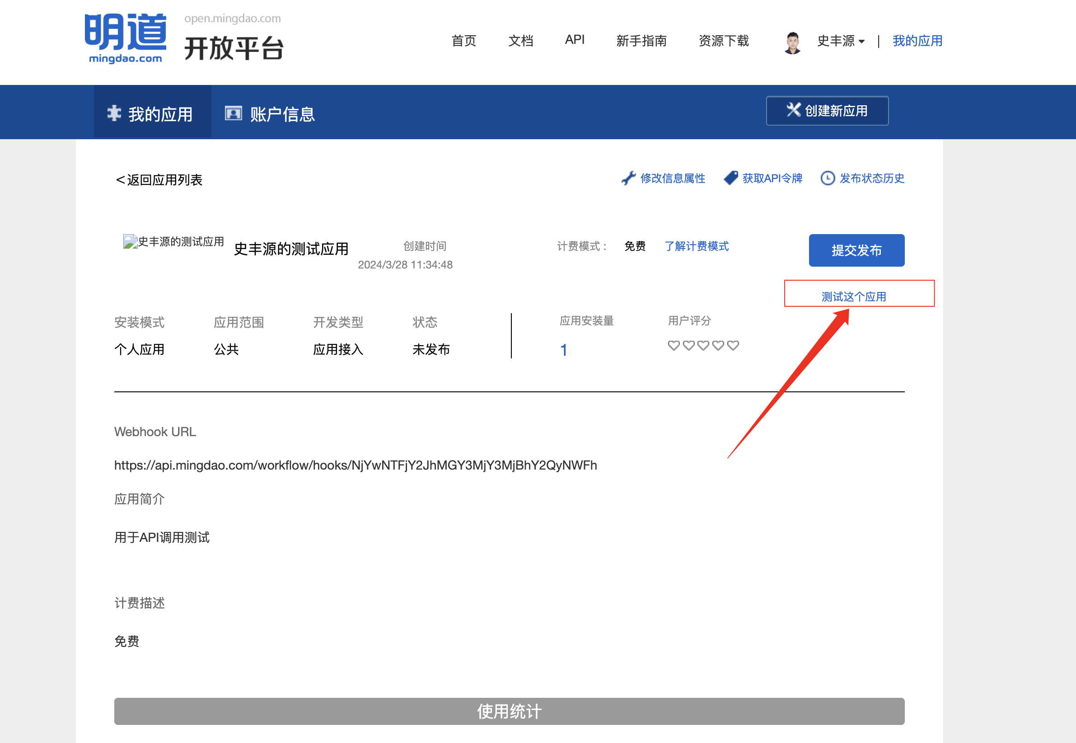Image resolution: width=1076 pixels, height=743 pixels.
Task: Go back via 返回应用列表
Action: [x=159, y=180]
